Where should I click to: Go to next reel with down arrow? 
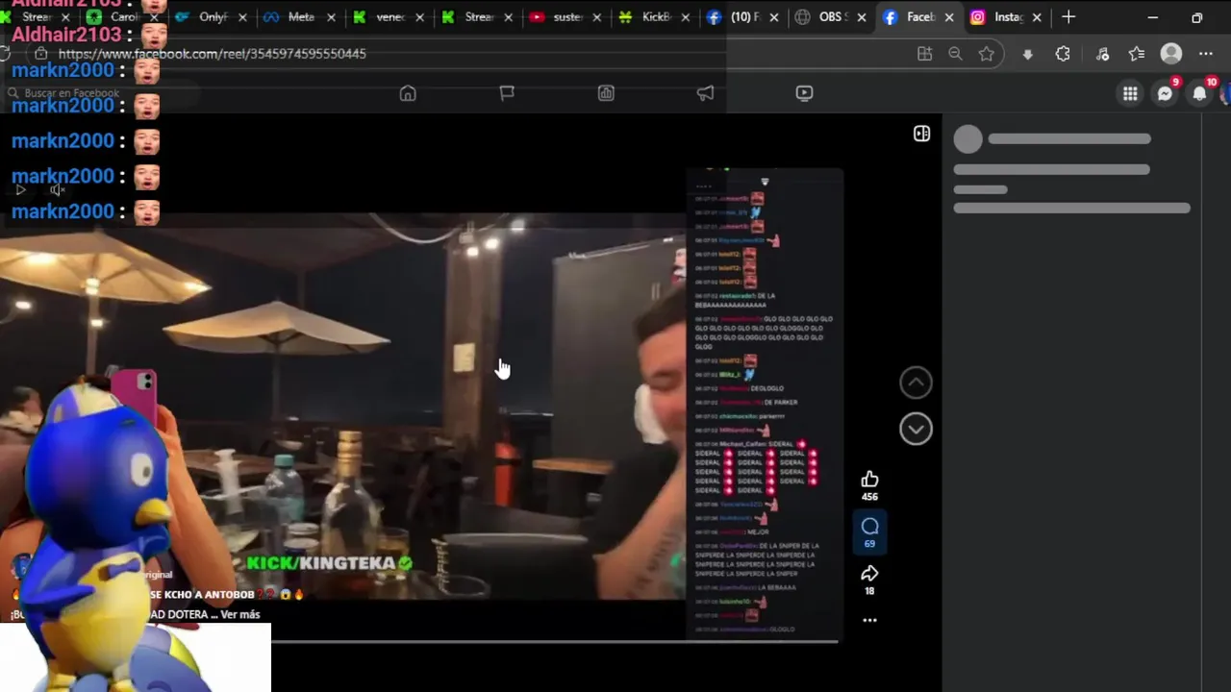pyautogui.click(x=916, y=429)
